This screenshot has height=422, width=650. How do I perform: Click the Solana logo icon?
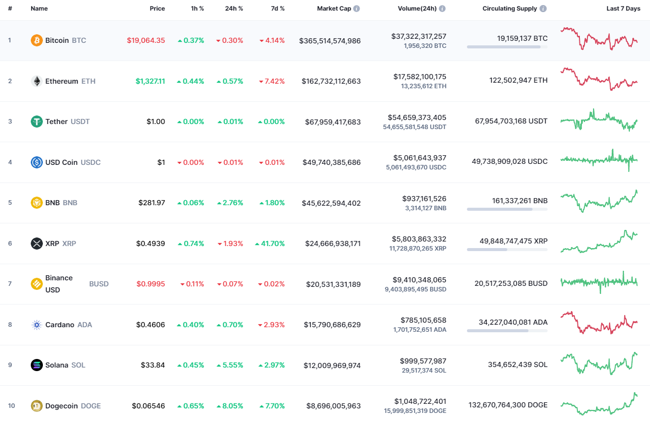tap(36, 365)
